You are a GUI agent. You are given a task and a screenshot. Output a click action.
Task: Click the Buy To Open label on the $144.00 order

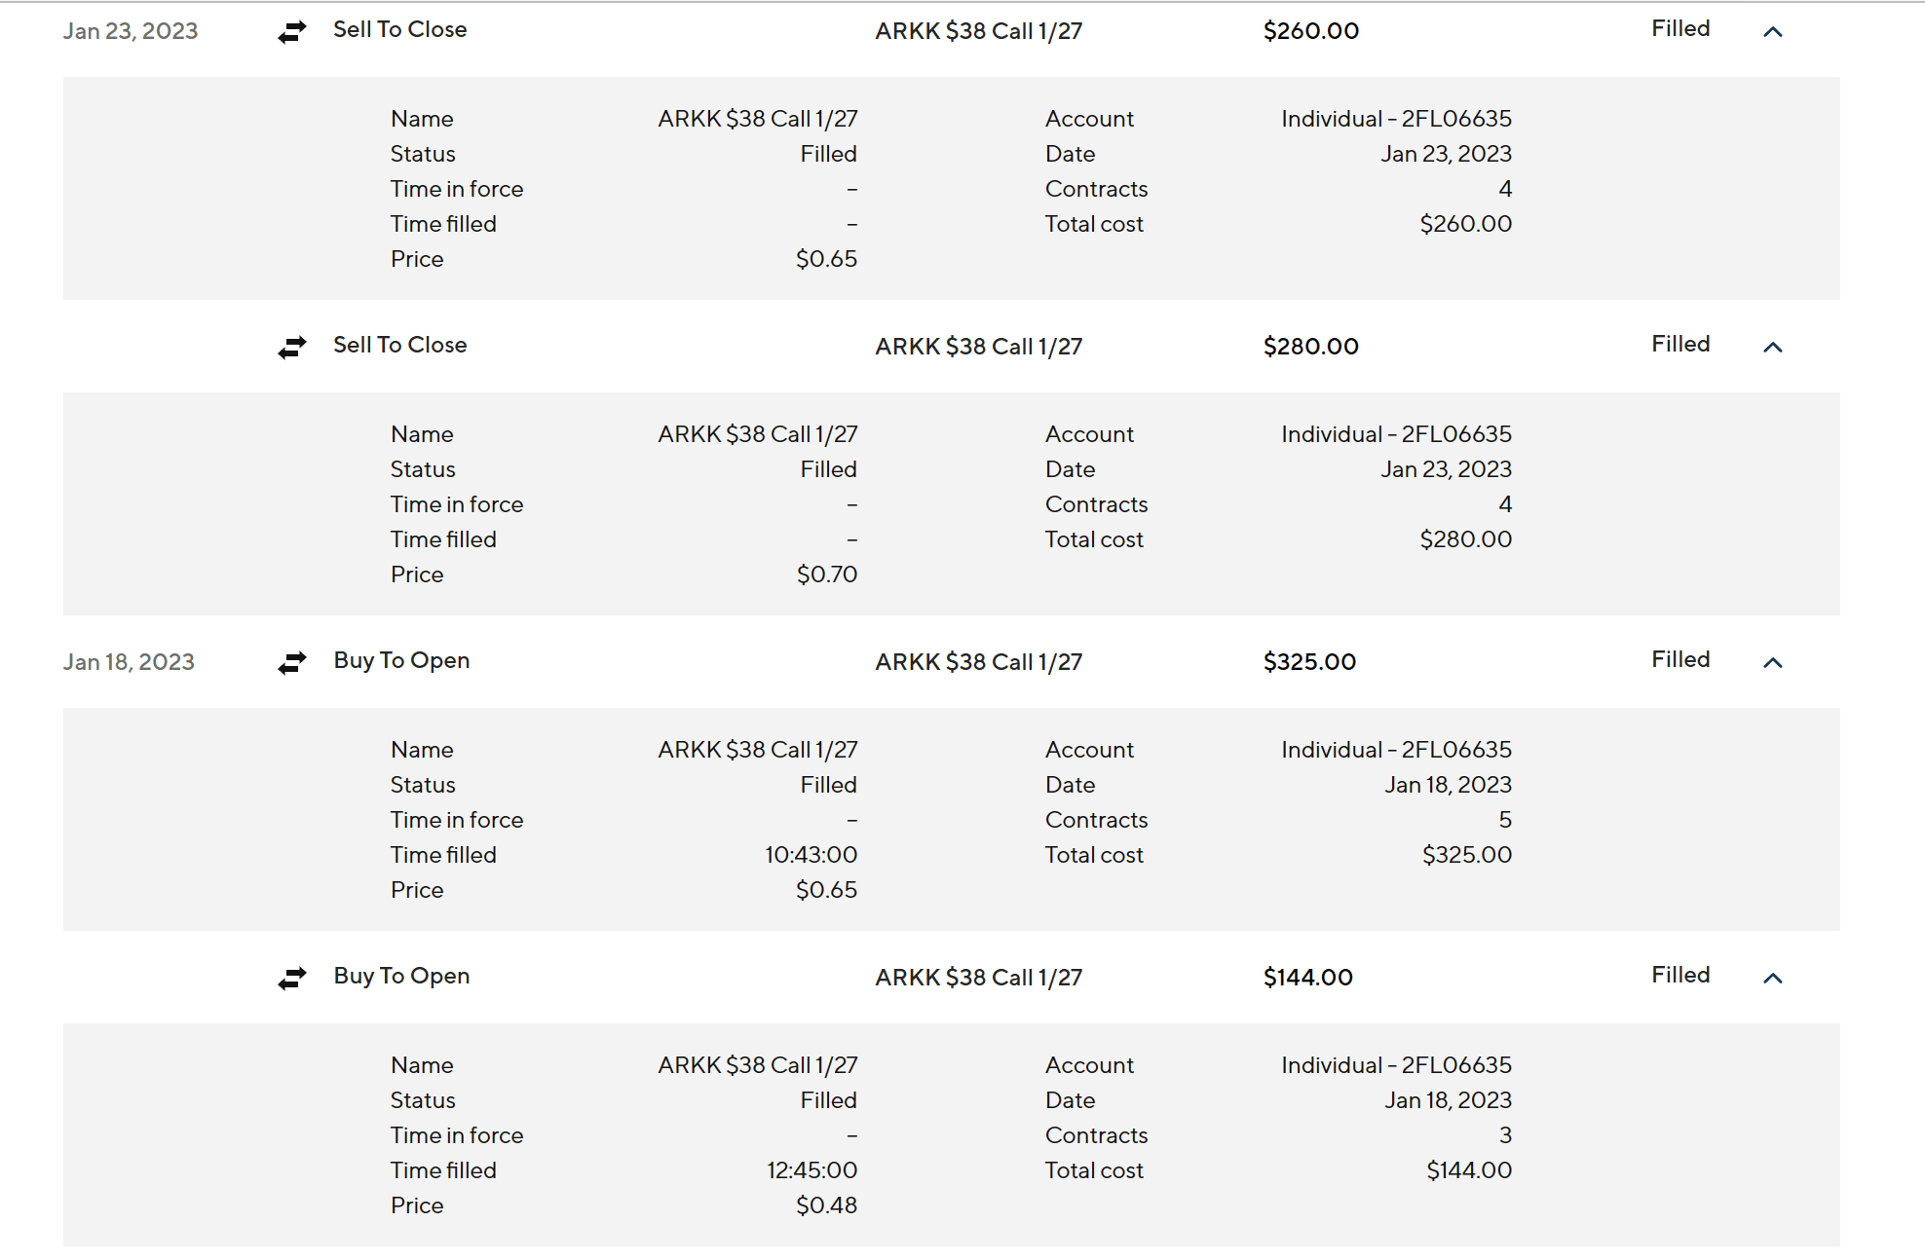(401, 977)
